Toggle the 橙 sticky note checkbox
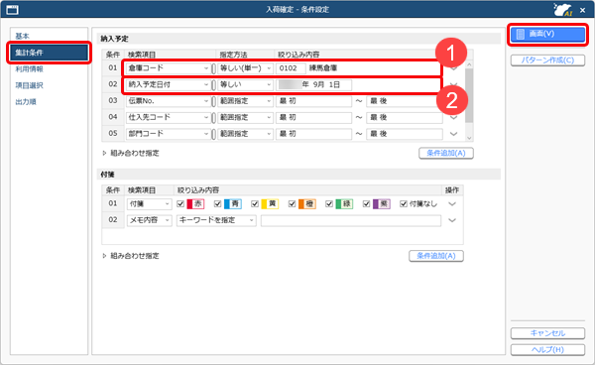This screenshot has height=365, width=595. [x=293, y=204]
